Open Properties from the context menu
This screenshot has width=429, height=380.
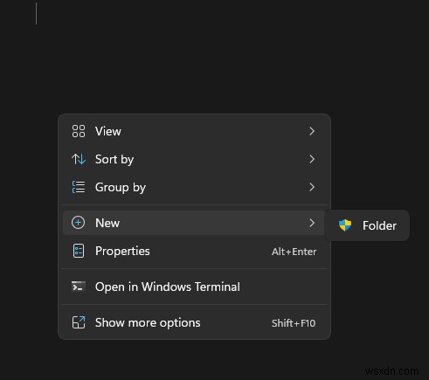194,251
